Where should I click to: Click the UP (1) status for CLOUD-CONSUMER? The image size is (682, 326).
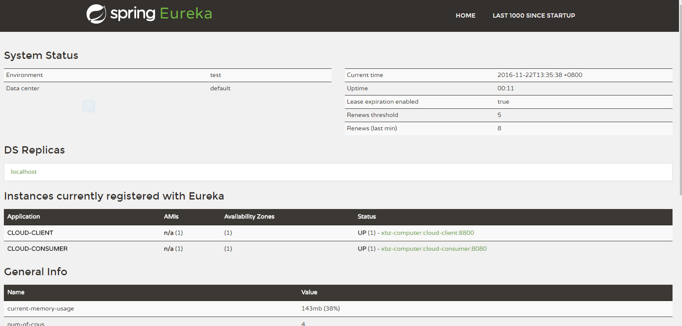[367, 249]
